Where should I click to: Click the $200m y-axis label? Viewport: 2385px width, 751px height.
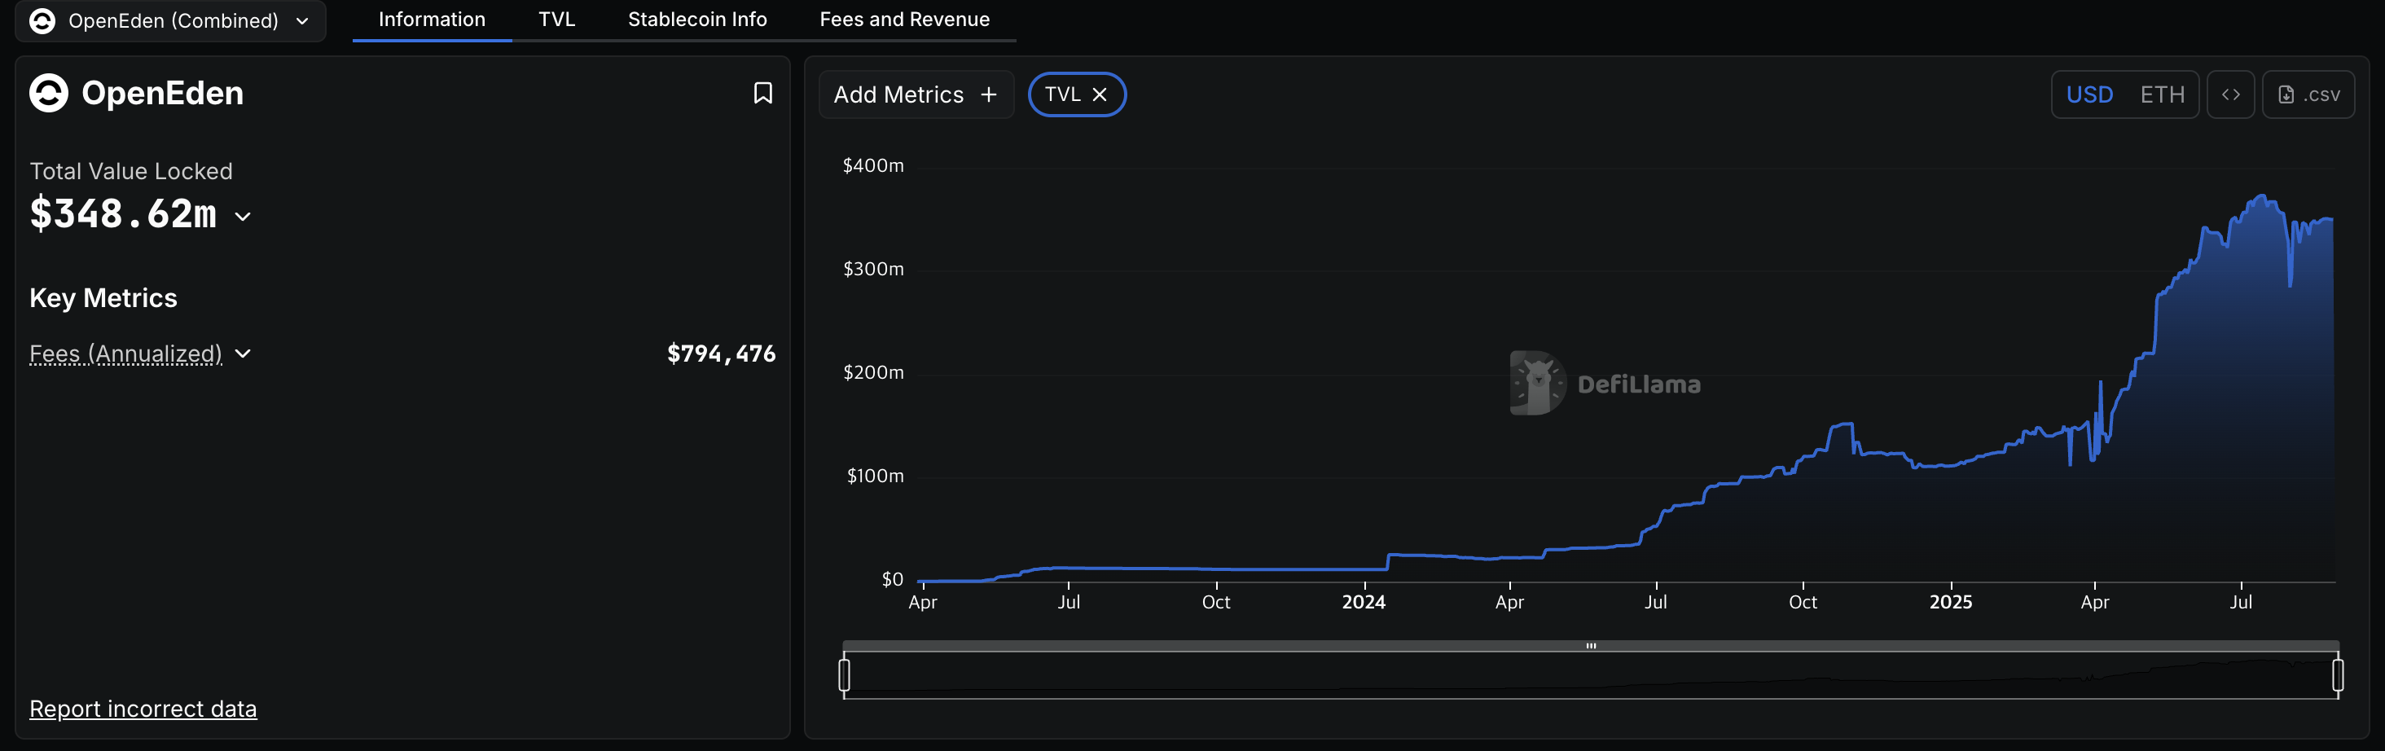(x=873, y=373)
